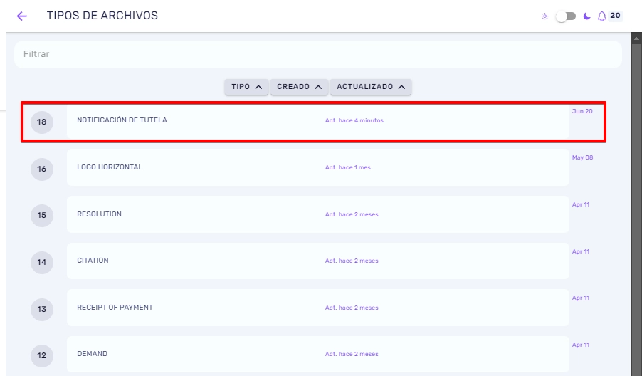Click the number 18 circle badge
Image resolution: width=642 pixels, height=376 pixels.
[42, 122]
